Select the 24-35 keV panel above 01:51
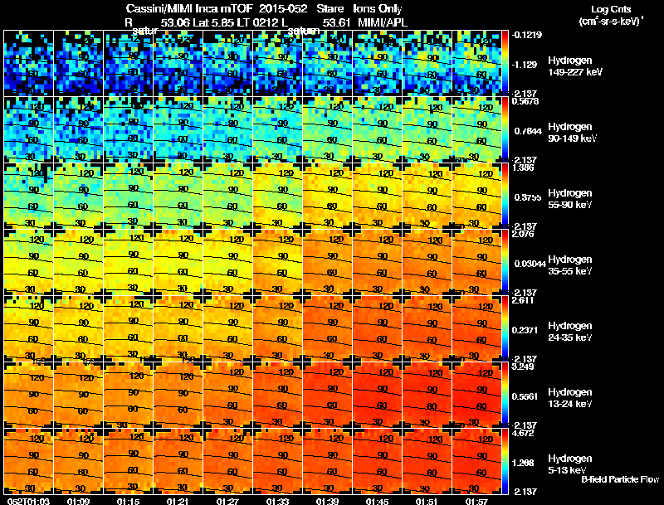The height and width of the screenshot is (505, 664). [x=427, y=328]
